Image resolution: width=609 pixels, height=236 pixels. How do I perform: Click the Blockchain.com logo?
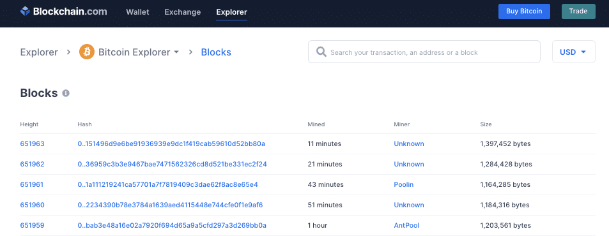(x=64, y=11)
